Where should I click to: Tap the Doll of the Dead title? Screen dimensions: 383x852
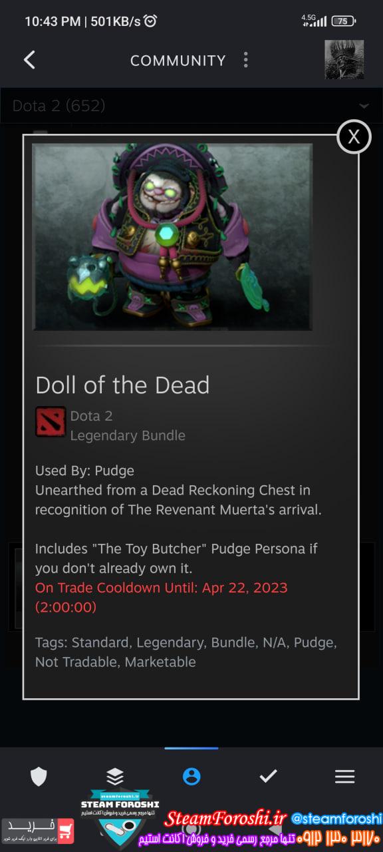[122, 385]
